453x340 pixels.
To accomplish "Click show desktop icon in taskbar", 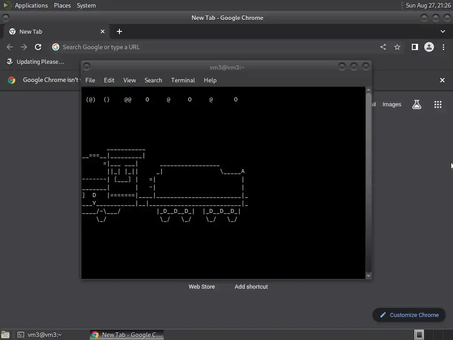I will [5, 335].
